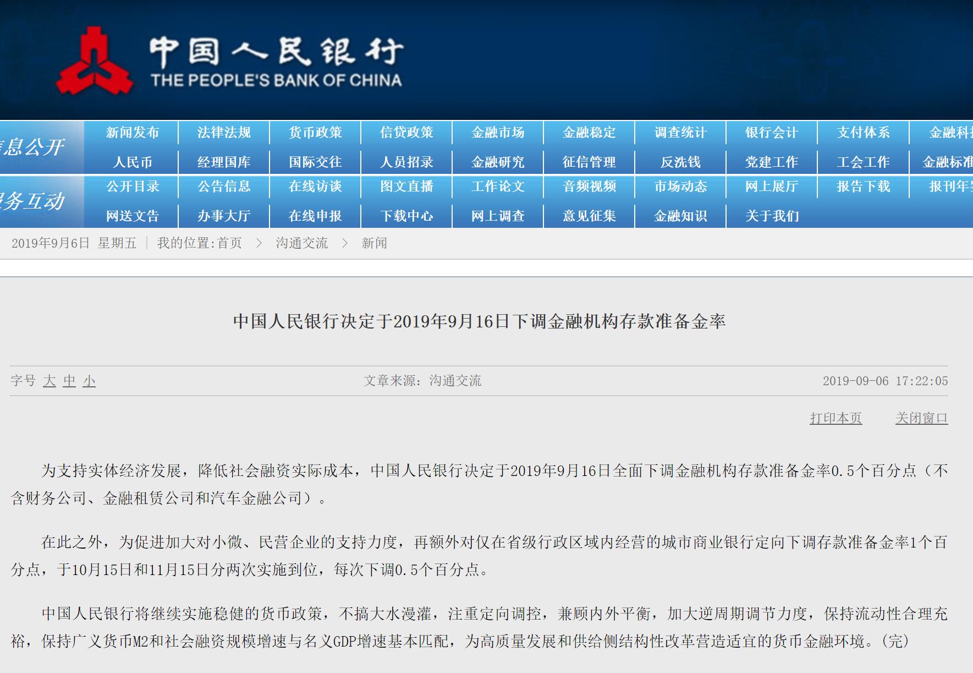The image size is (973, 673).
Task: Open the 金融知识 section
Action: tap(681, 216)
